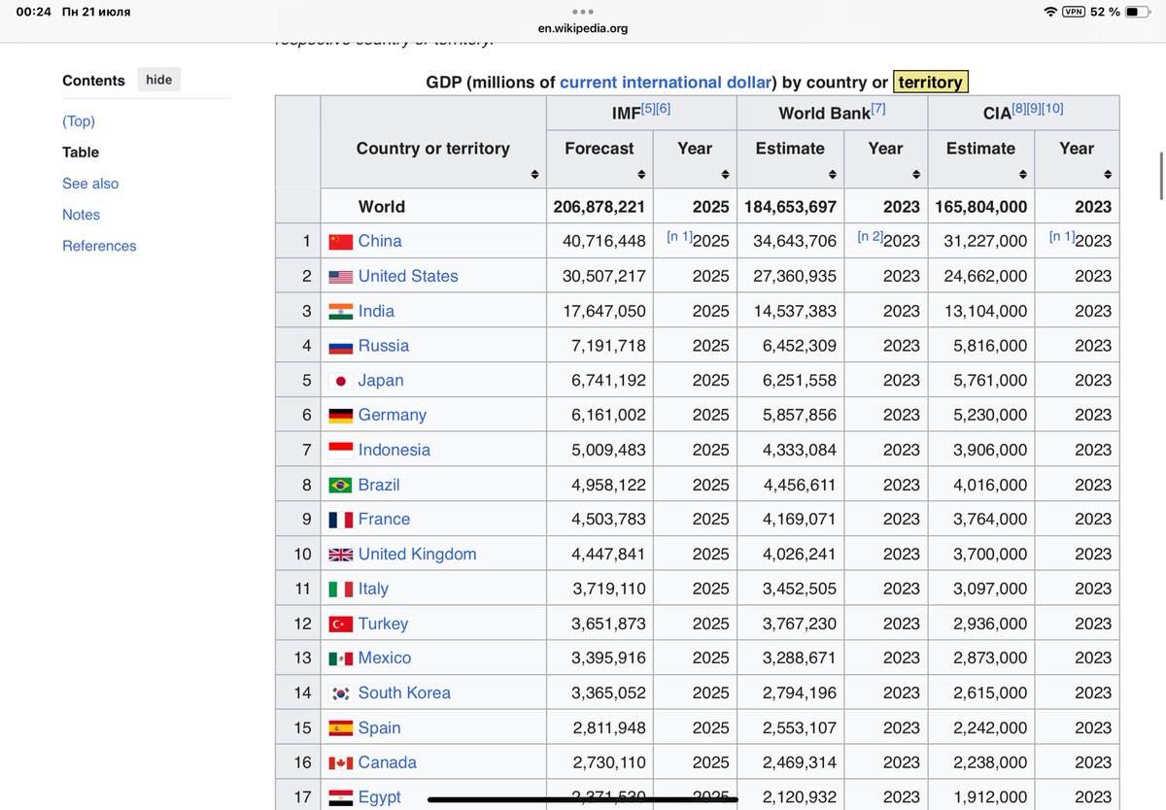Screen dimensions: 1166x810
Task: Sort by World Bank Year column
Action: [915, 175]
